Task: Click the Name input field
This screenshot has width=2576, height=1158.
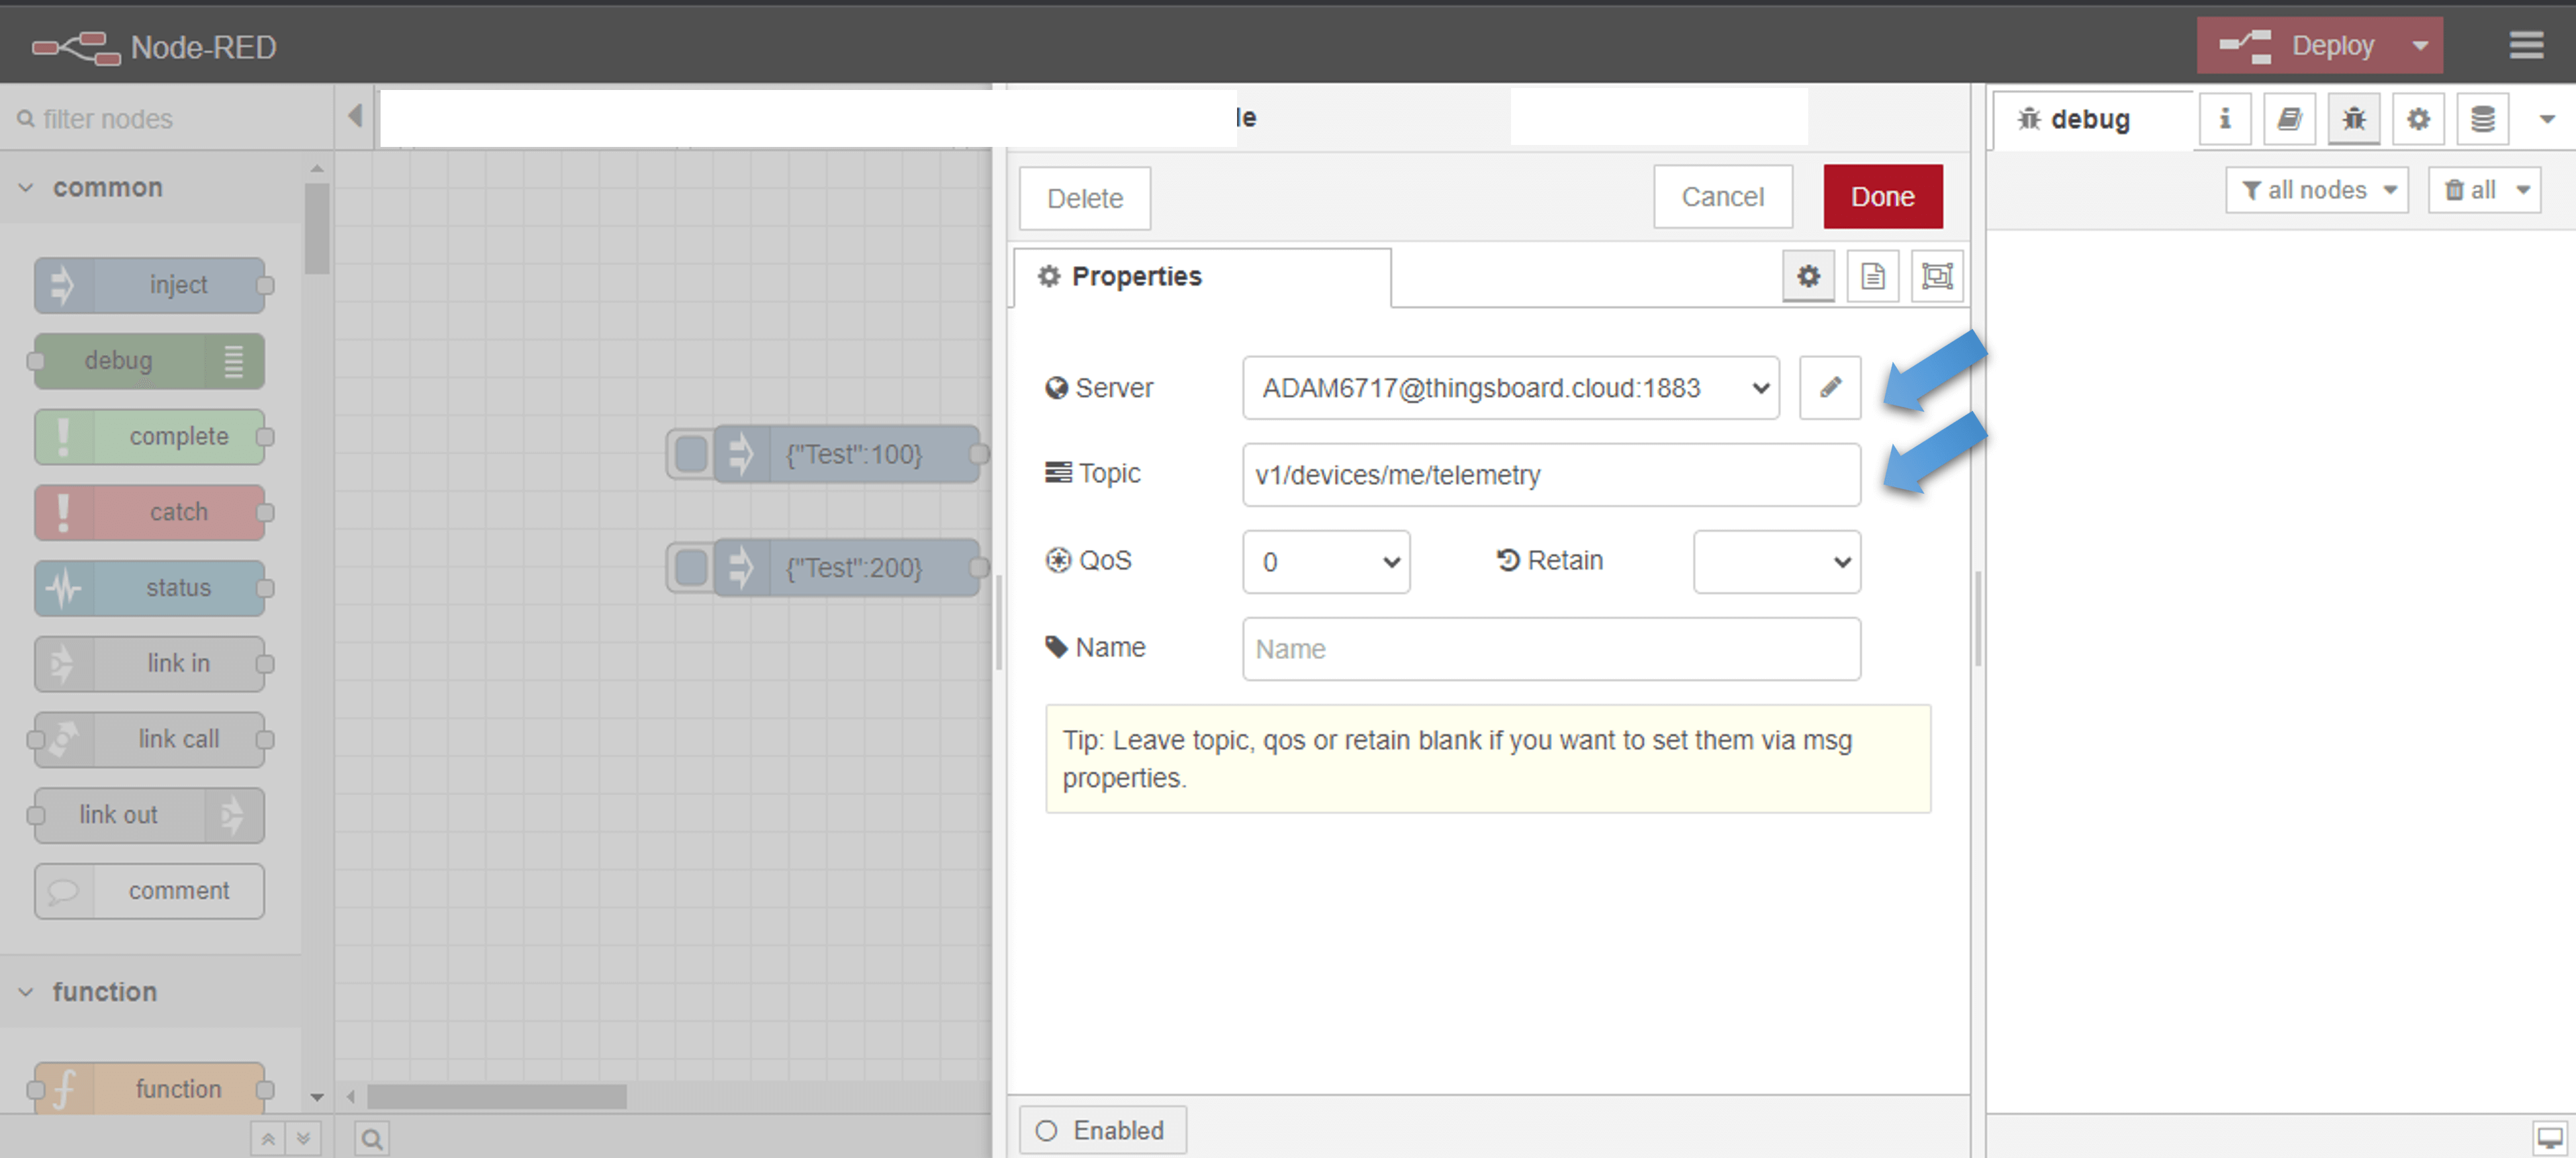Action: click(1550, 649)
